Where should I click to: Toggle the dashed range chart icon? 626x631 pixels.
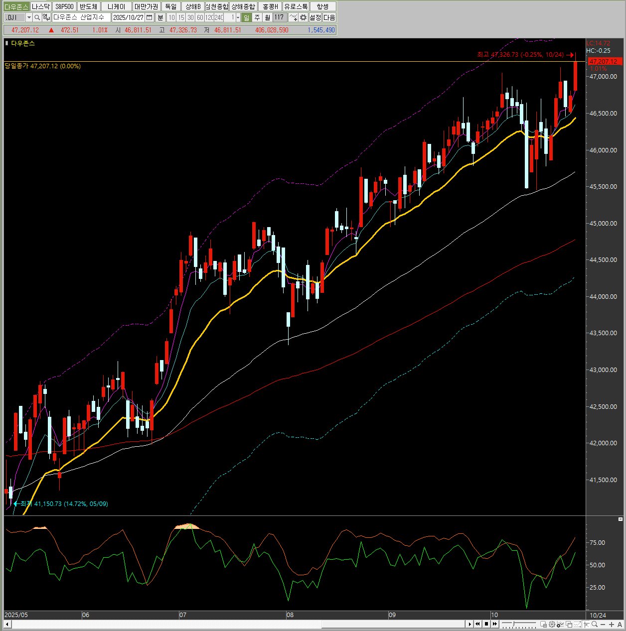[x=577, y=624]
